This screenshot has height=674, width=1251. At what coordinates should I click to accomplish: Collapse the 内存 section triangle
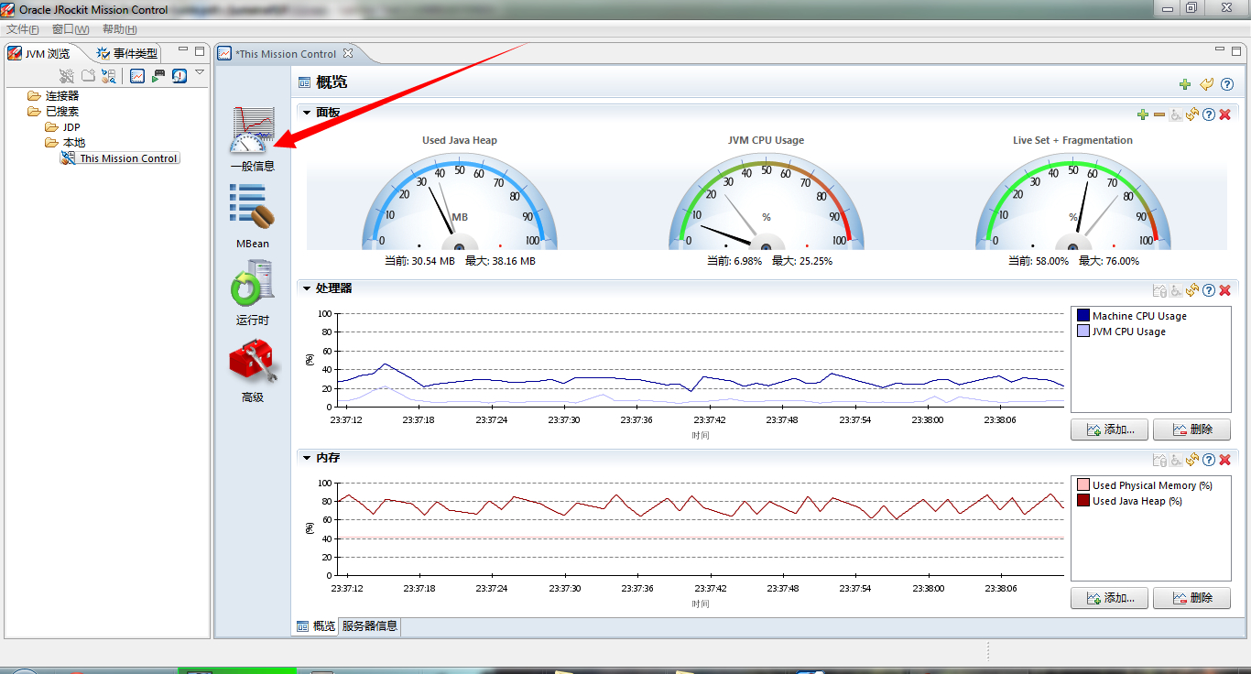point(307,457)
